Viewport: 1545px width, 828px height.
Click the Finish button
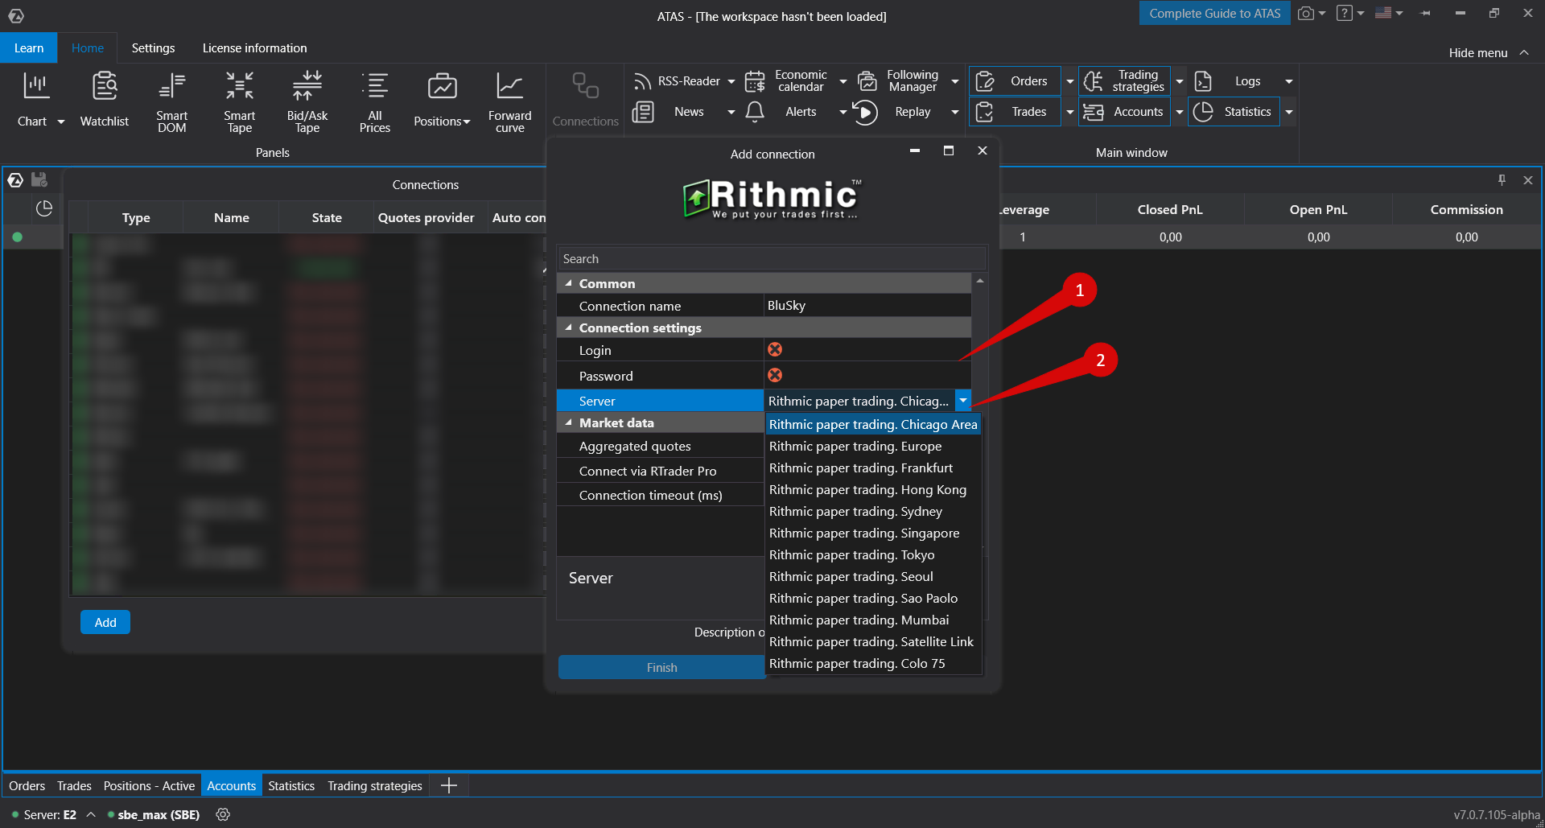[661, 667]
